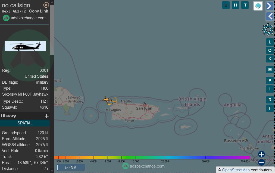Click the 50 NM scale indicator

click(x=71, y=167)
